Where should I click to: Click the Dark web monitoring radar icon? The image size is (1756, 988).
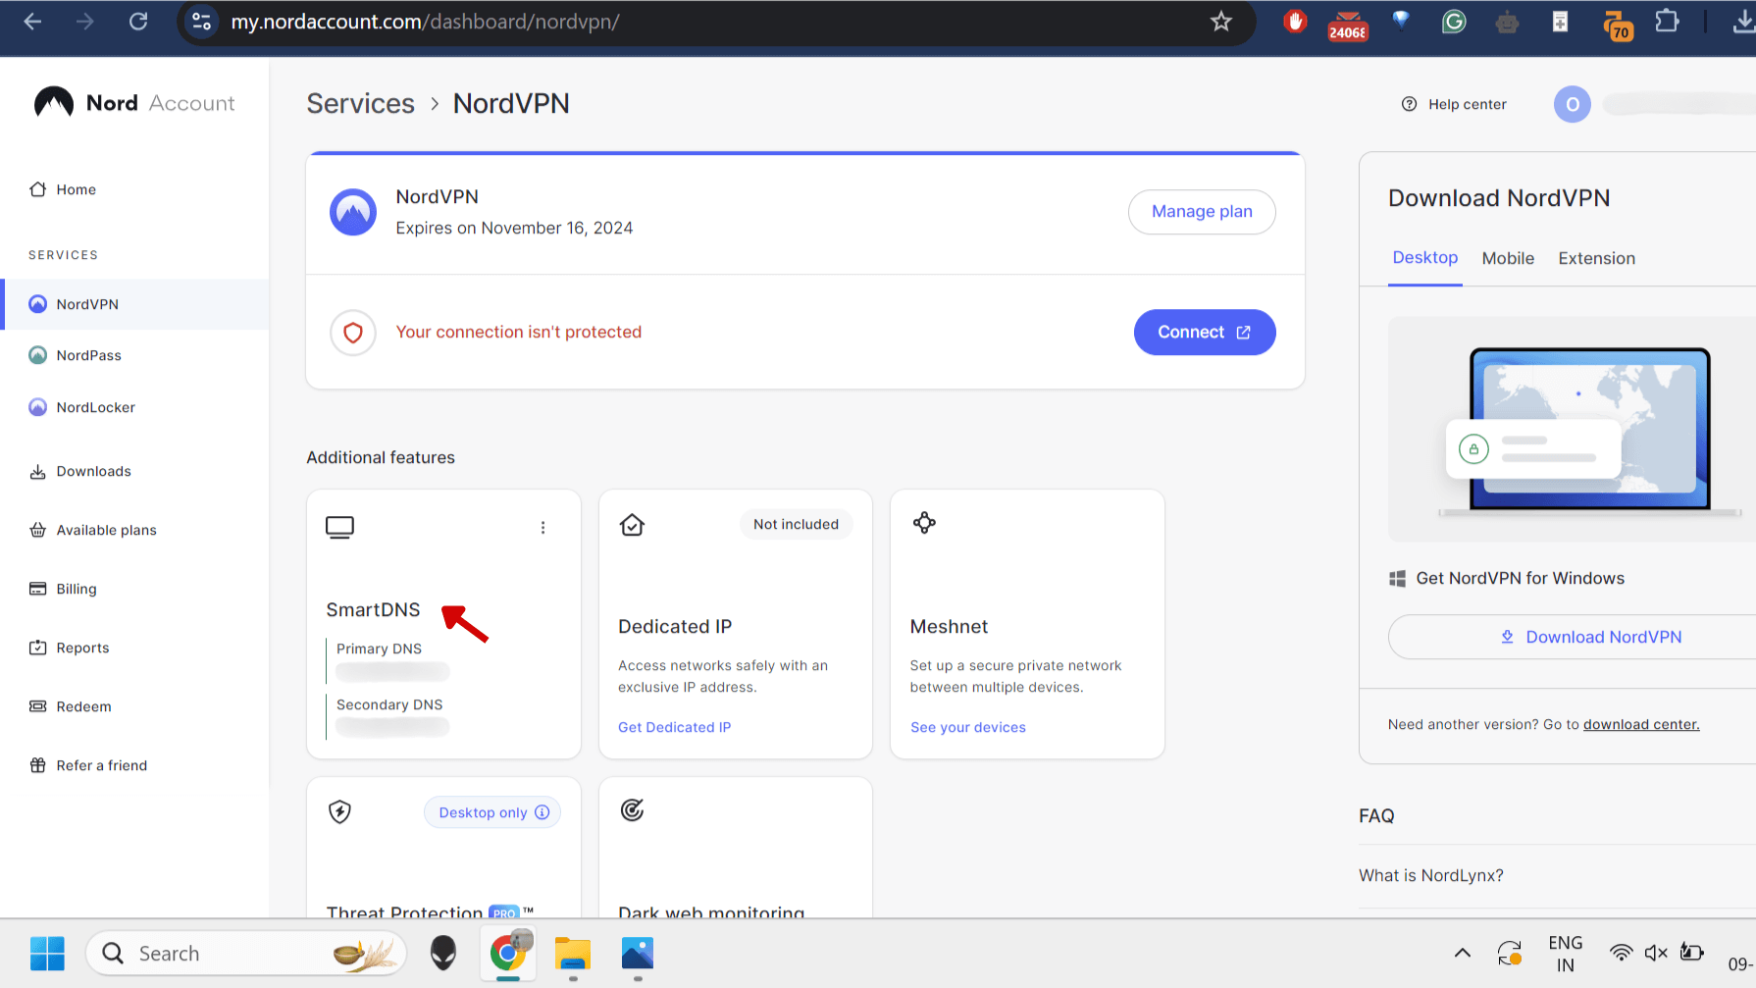point(632,810)
